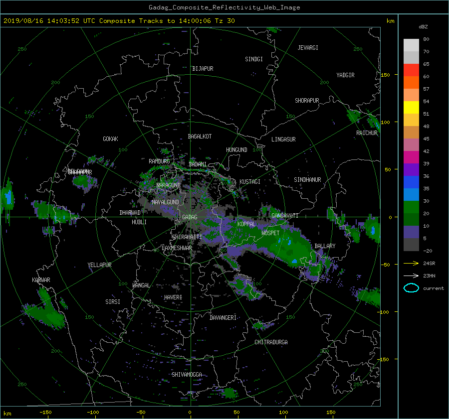Click the BAGALKOT city label

tap(200, 137)
